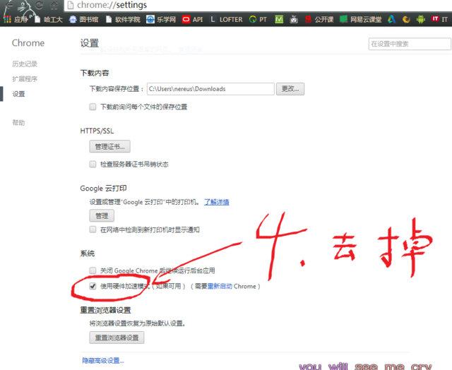Click the browser reload button

click(x=40, y=5)
